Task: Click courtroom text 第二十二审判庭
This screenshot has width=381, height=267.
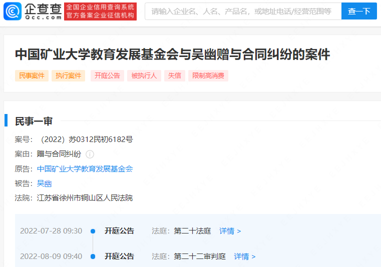Action: pyautogui.click(x=200, y=256)
